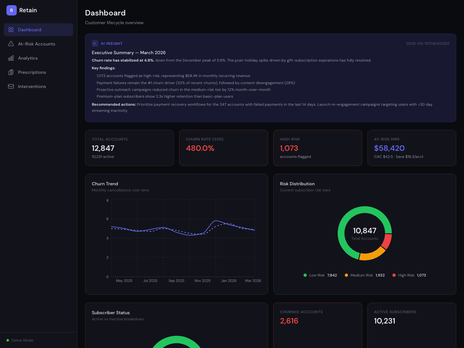Viewport: 464px width, 348px height.
Task: Click the At-Risk Accounts warning triangle icon
Action: point(11,44)
